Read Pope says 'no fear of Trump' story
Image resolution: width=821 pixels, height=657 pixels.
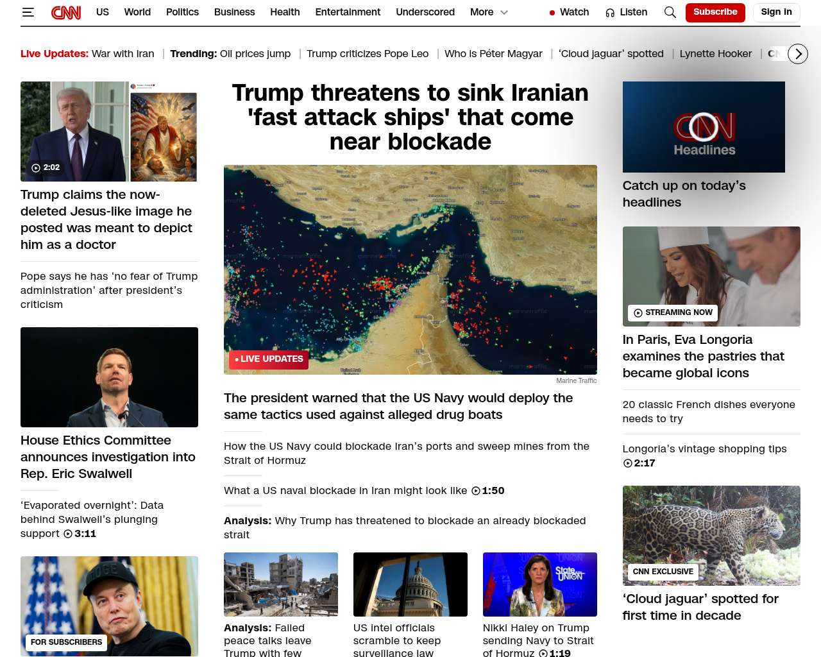tap(109, 291)
